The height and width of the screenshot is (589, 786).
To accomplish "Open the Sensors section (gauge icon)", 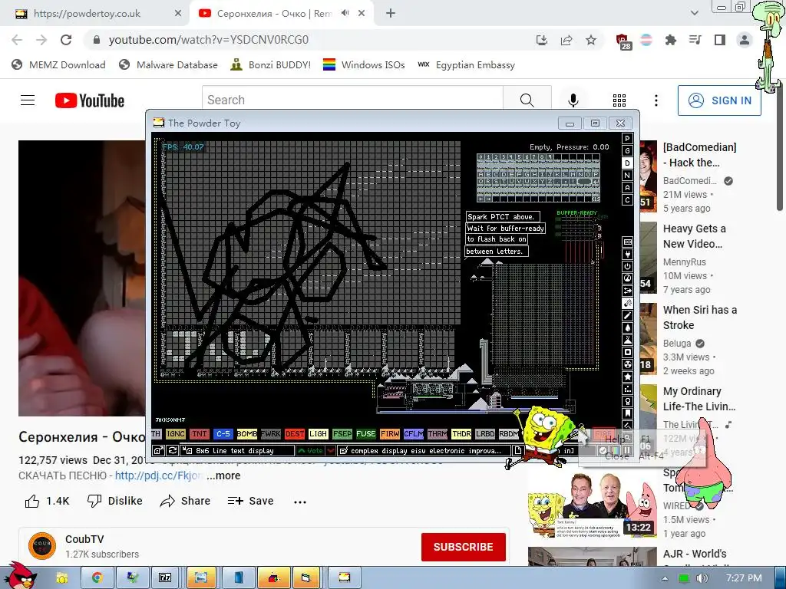I will pos(627,278).
